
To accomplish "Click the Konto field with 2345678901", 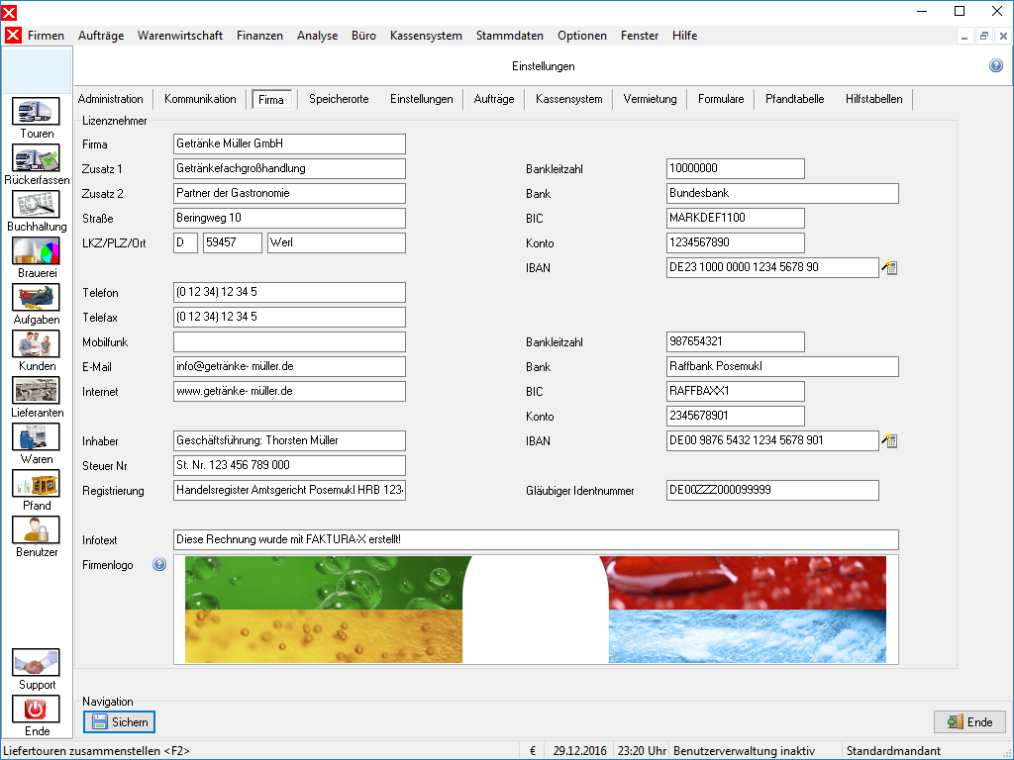I will pos(736,417).
